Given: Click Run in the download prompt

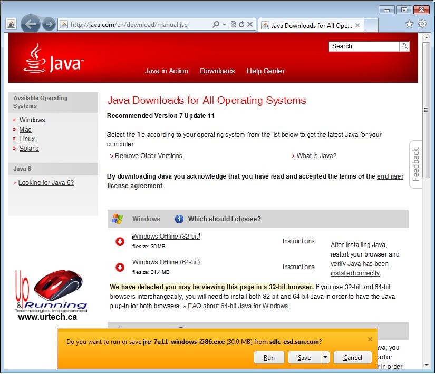Looking at the screenshot, I should tap(269, 358).
